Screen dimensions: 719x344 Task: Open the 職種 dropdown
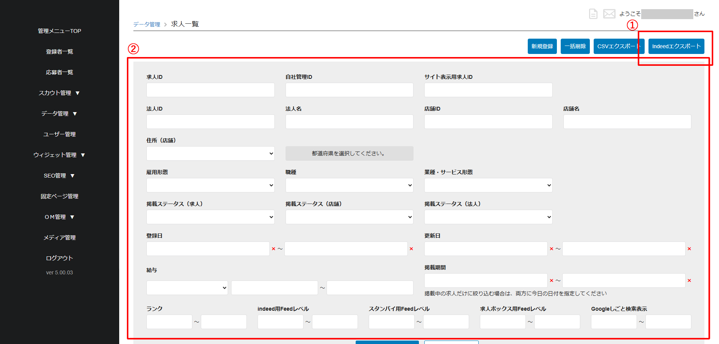349,185
